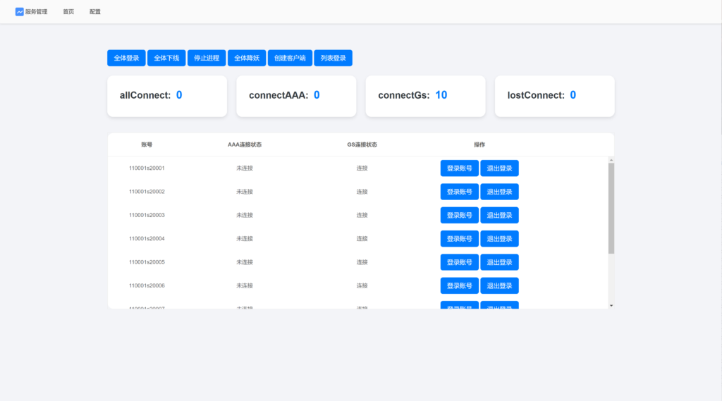This screenshot has width=722, height=401.
Task: Click the 创建客户端 button
Action: point(290,58)
